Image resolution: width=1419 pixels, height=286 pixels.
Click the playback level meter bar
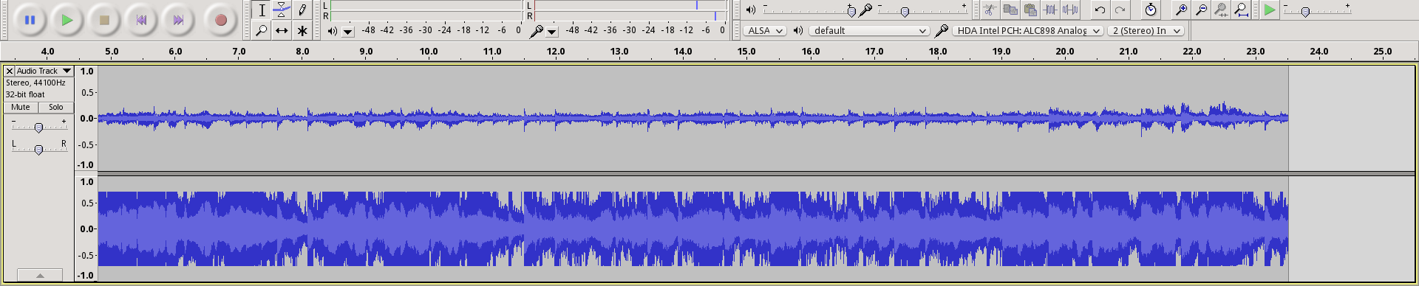point(426,10)
